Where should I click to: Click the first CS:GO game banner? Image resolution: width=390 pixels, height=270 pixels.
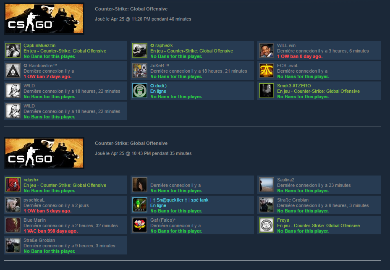click(44, 18)
